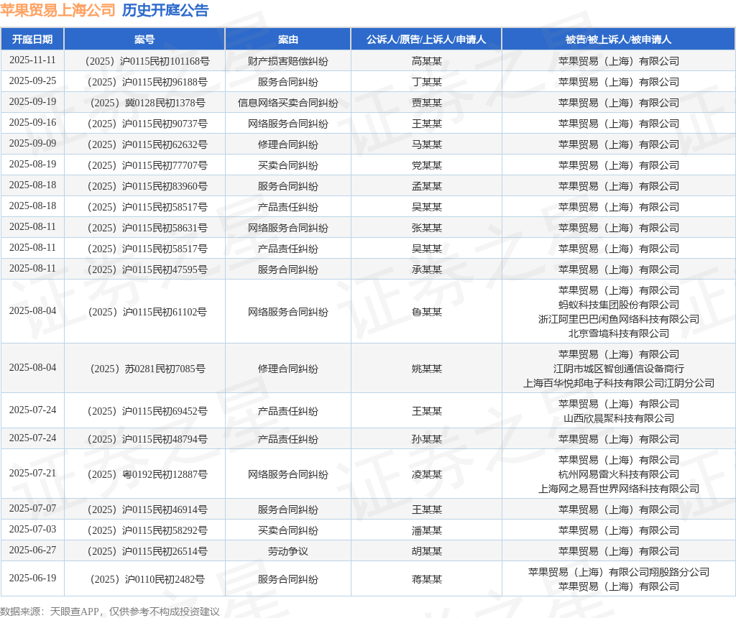Click plaintiff 党某某

pos(427,166)
